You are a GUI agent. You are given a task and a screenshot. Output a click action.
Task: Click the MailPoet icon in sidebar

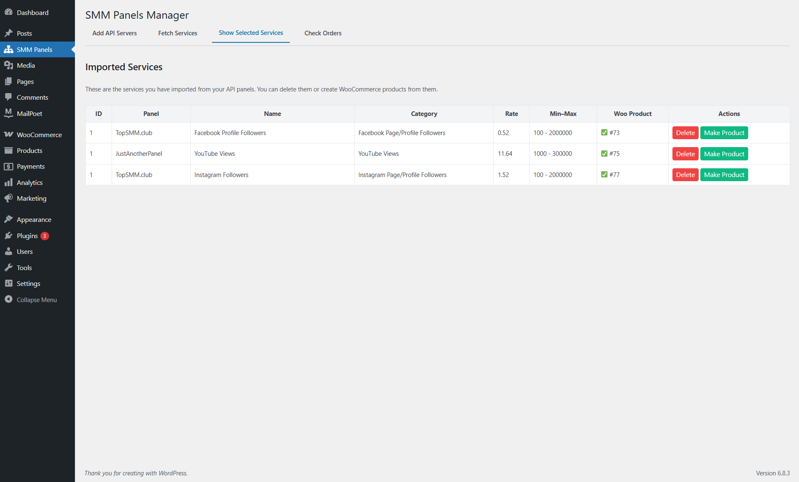coord(8,113)
